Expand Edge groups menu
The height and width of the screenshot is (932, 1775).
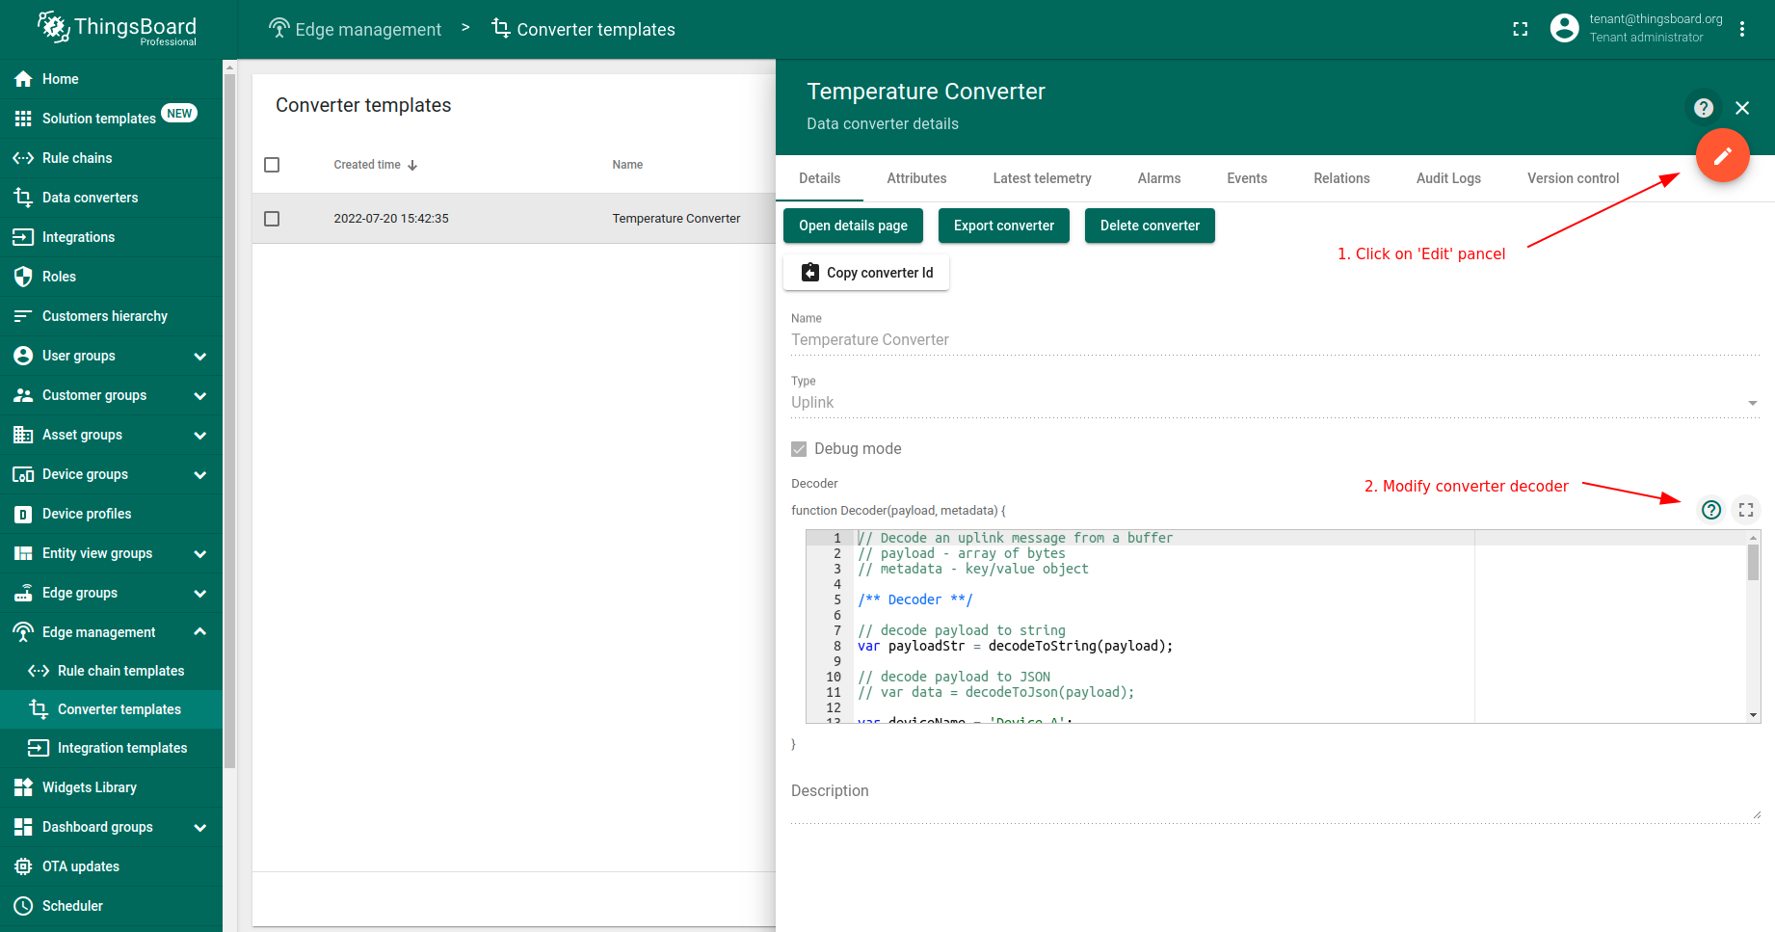[199, 593]
